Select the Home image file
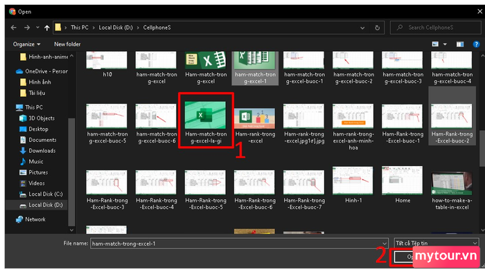485x274 pixels. (x=403, y=185)
